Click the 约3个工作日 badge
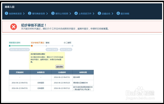The image size is (164, 104). pyautogui.click(x=66, y=50)
